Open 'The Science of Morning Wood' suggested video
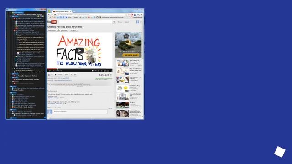This screenshot has width=292, height=164. click(x=129, y=63)
